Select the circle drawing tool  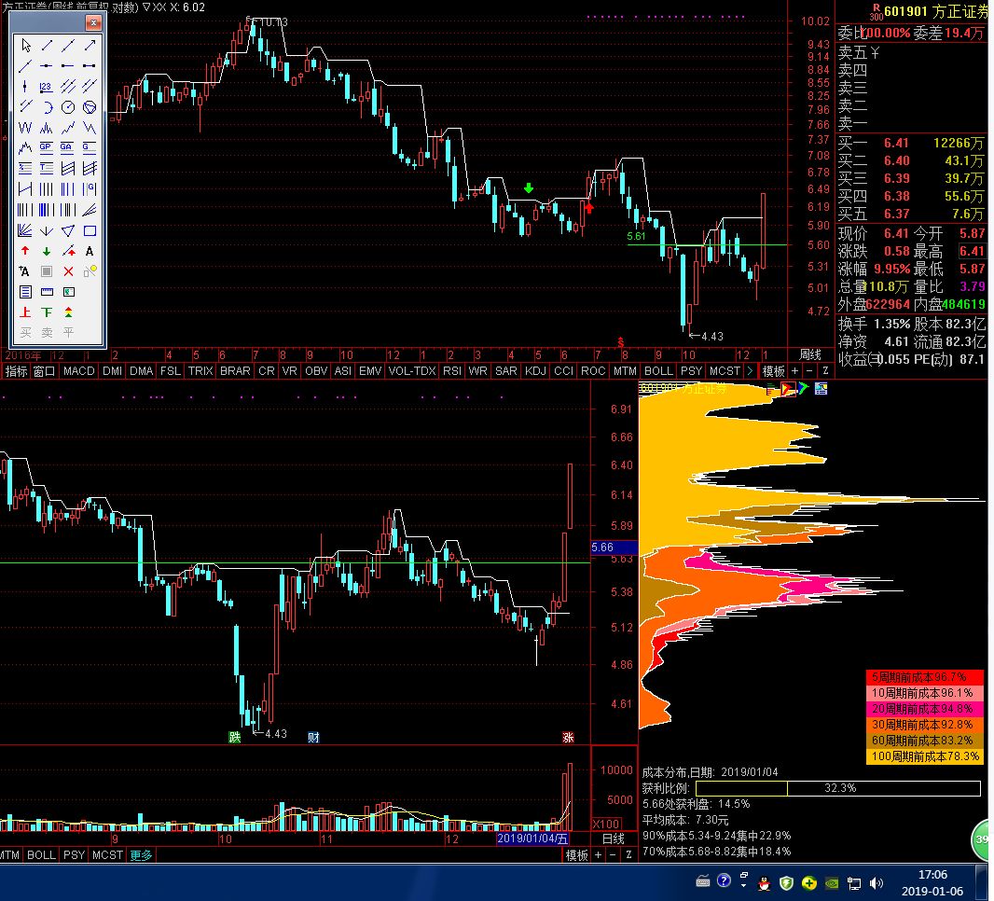[68, 107]
